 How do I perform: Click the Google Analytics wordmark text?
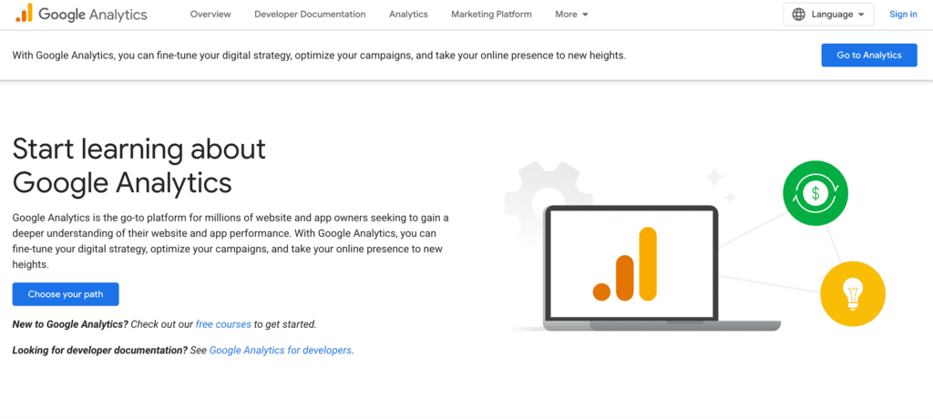(x=93, y=15)
